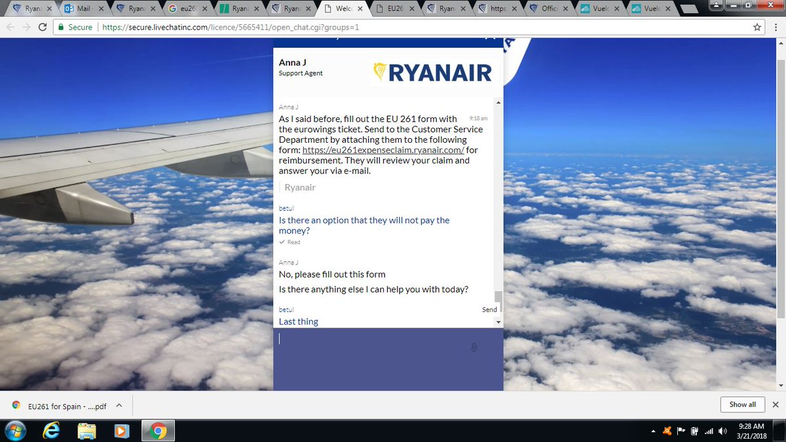Click the chat scrollbar up arrow
The width and height of the screenshot is (786, 442).
coord(498,103)
